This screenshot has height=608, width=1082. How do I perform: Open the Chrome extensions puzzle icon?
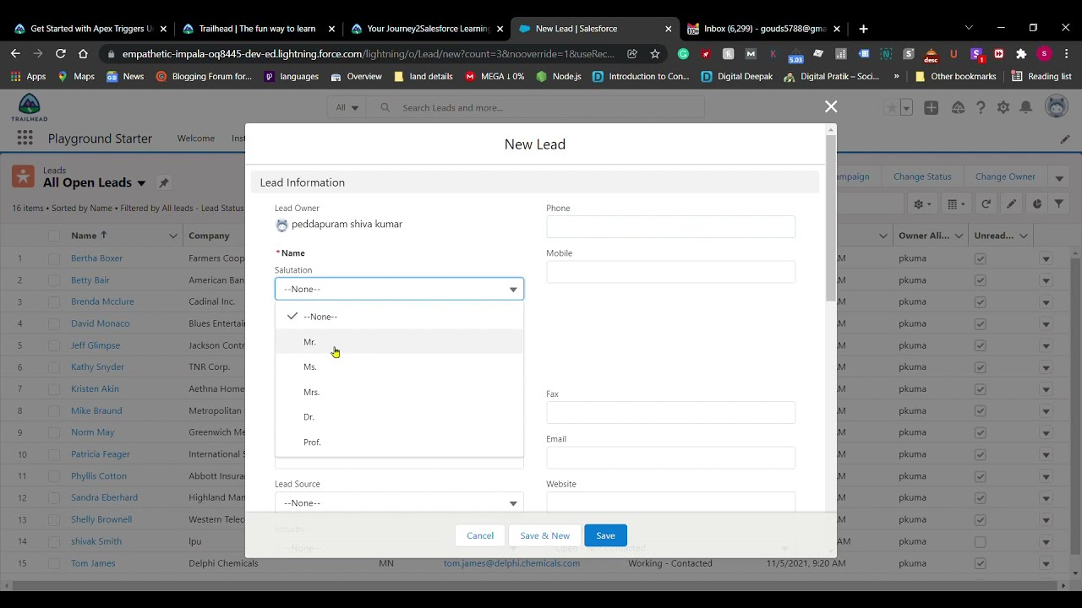[x=1021, y=53]
